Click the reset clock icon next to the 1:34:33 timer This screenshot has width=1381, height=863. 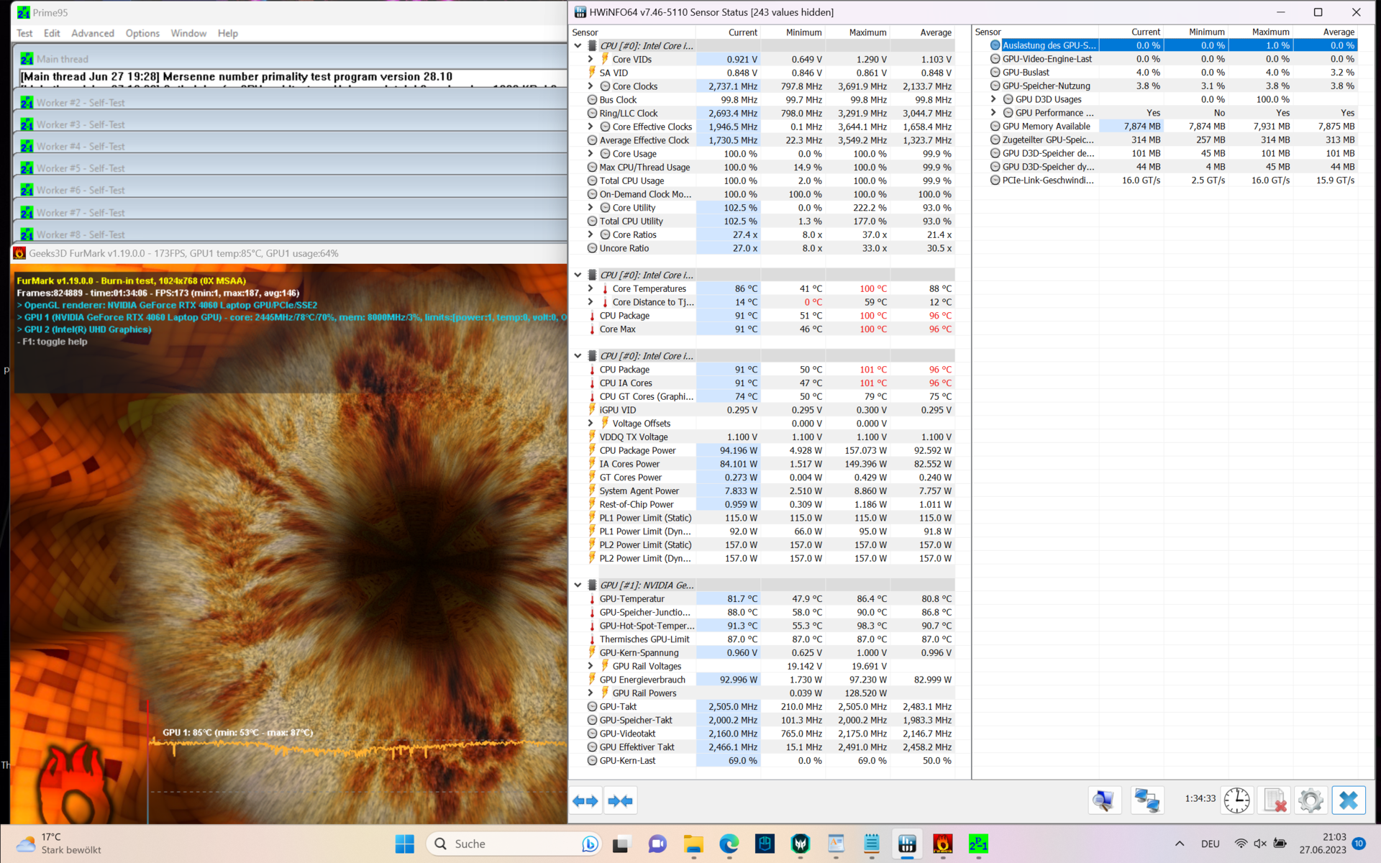click(1236, 800)
